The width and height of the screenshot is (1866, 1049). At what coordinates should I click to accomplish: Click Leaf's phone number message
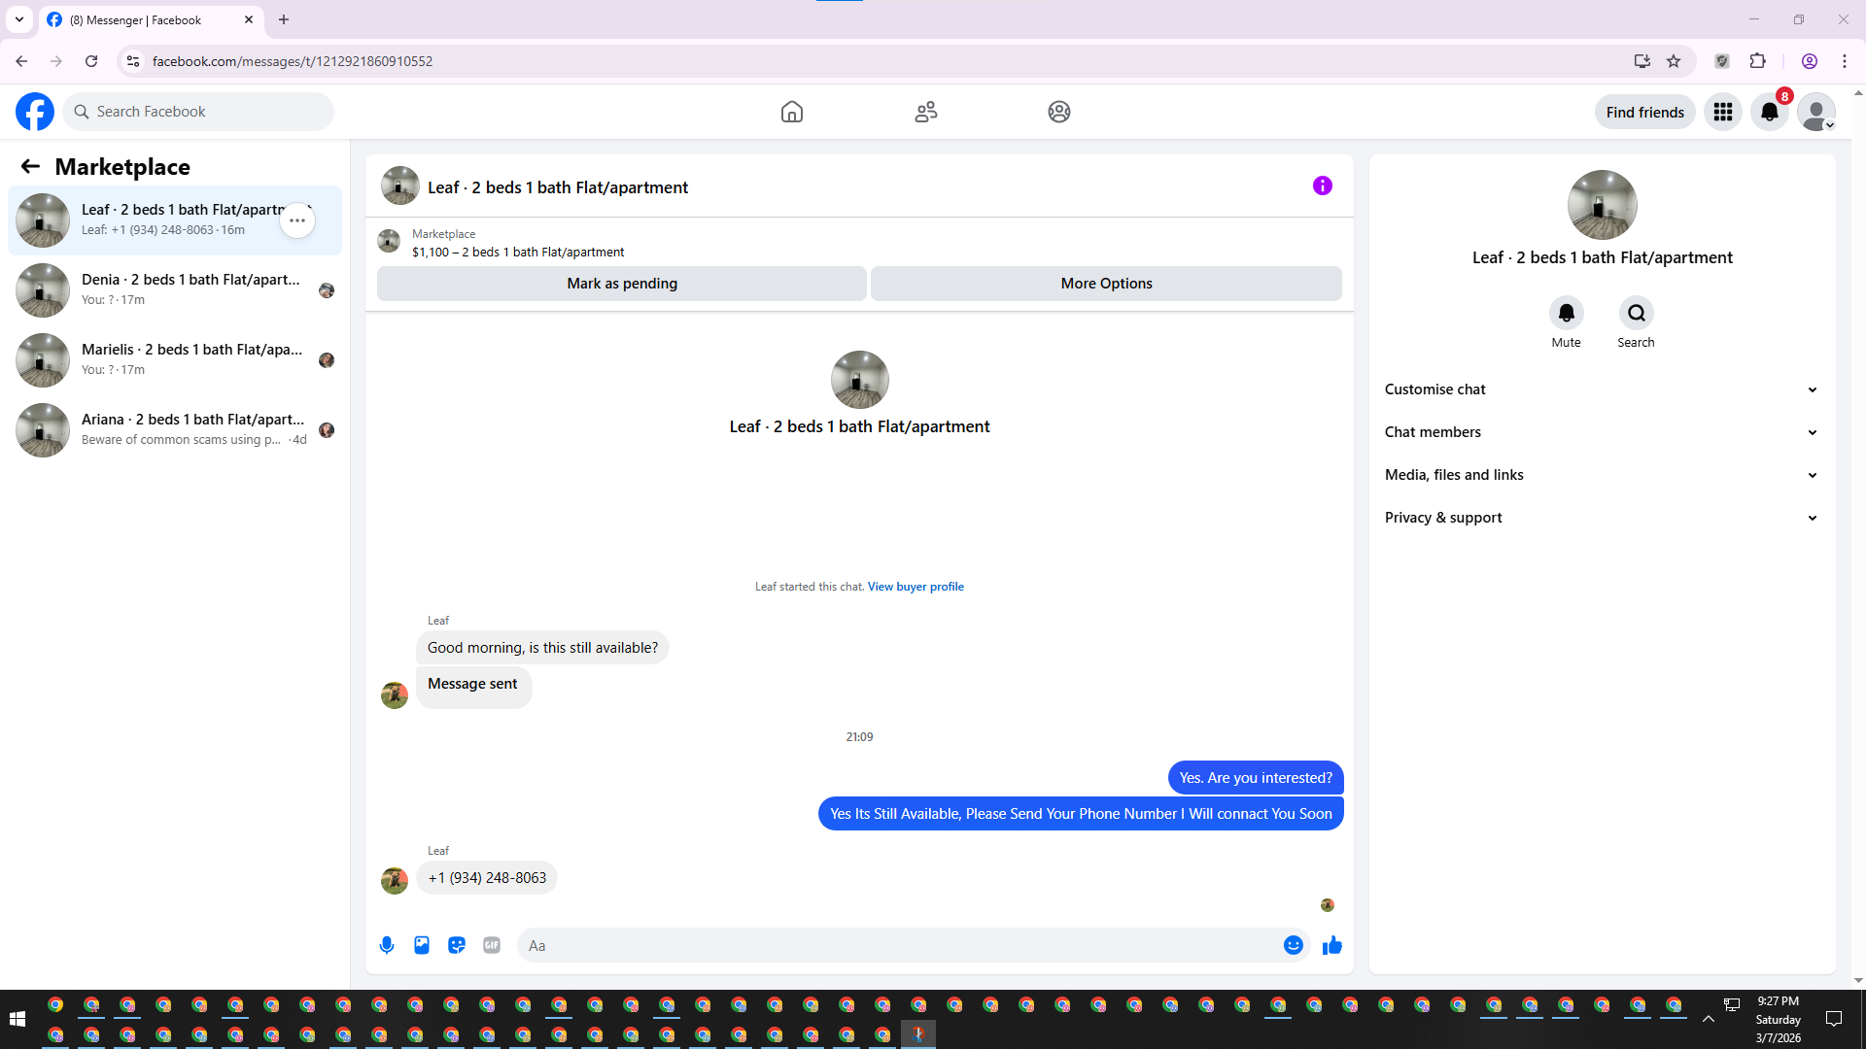(x=487, y=878)
